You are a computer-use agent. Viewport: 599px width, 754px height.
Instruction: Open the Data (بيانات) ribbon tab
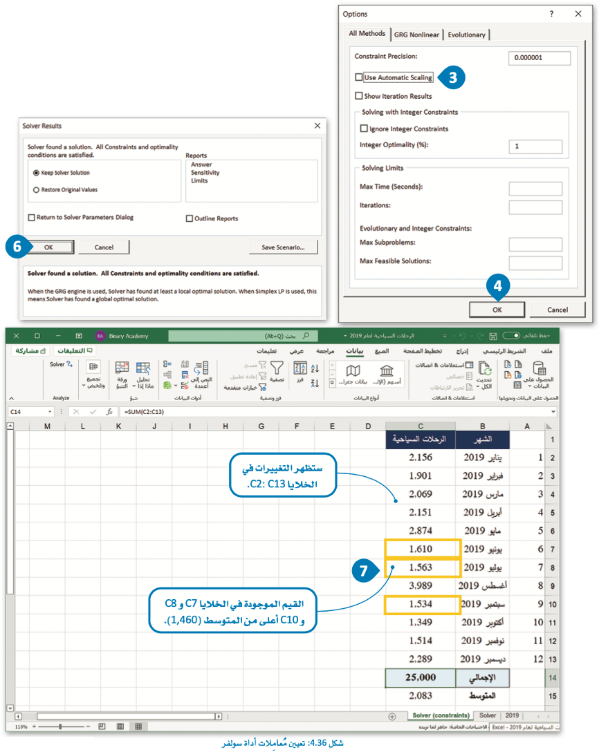tap(355, 351)
